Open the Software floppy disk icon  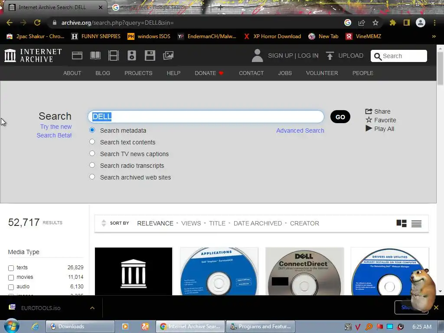coord(150,55)
